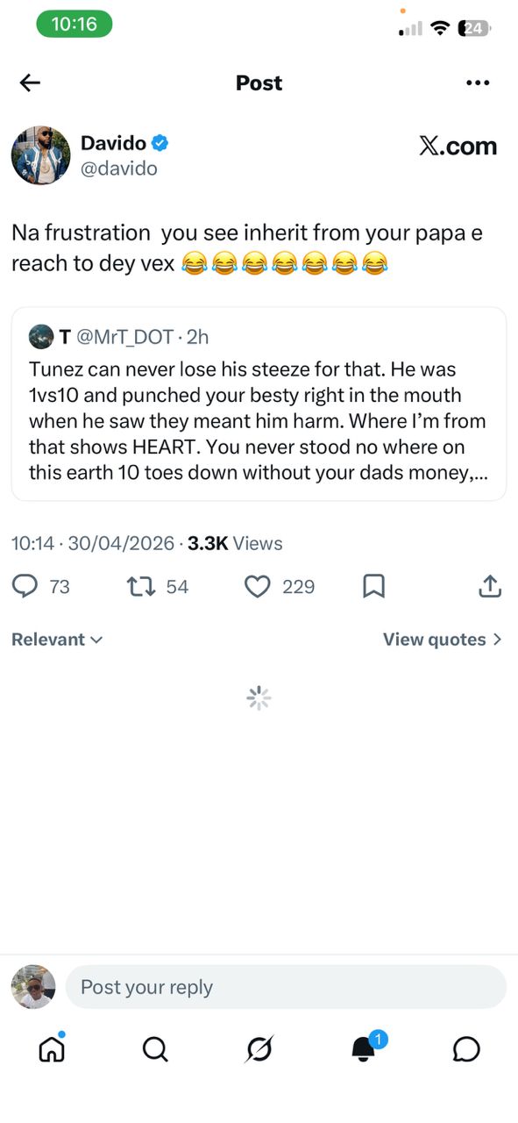Open the Post header title area

coord(259,82)
